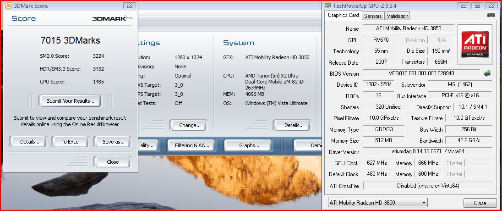Click the GPU Clock 627 MHz field
The image size is (502, 211).
[x=376, y=163]
